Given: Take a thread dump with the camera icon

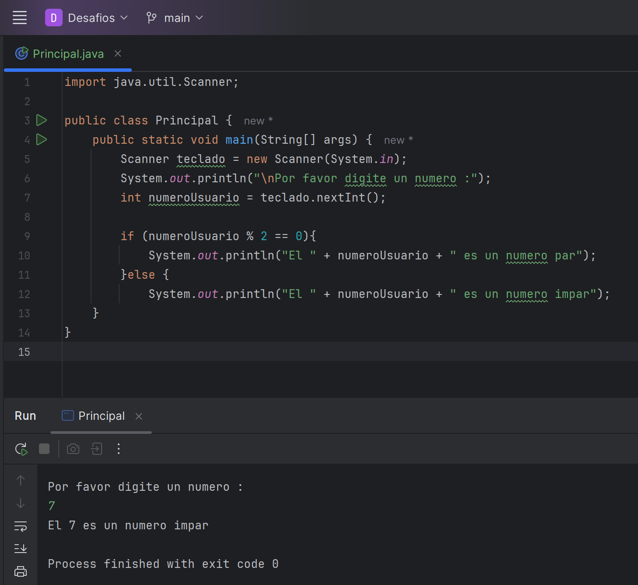Looking at the screenshot, I should click(73, 449).
